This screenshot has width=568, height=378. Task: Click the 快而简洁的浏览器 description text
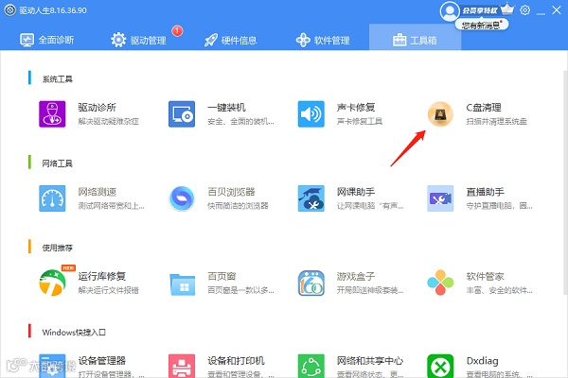tap(238, 206)
